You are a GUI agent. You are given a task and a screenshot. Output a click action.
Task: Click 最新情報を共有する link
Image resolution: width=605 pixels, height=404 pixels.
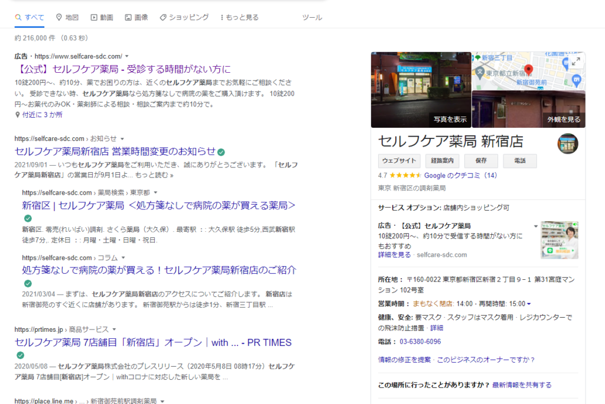tap(522, 385)
